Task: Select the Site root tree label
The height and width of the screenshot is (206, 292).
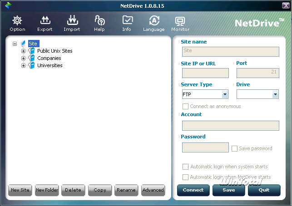Action: 34,44
